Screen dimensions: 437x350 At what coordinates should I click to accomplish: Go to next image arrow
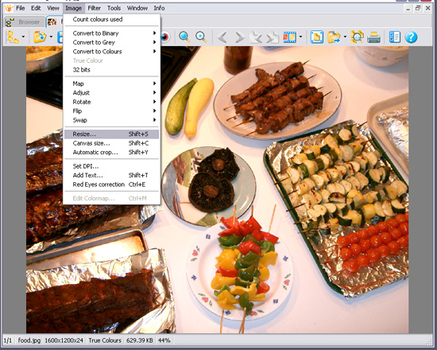[239, 37]
